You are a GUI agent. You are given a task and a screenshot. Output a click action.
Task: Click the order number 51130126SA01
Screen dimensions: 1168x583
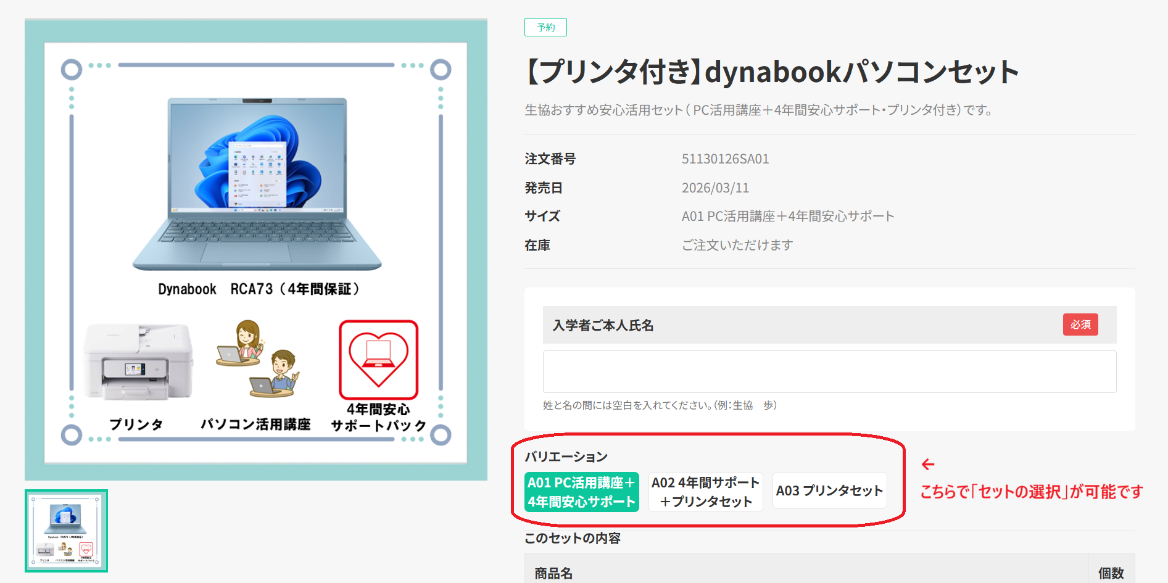tap(725, 159)
